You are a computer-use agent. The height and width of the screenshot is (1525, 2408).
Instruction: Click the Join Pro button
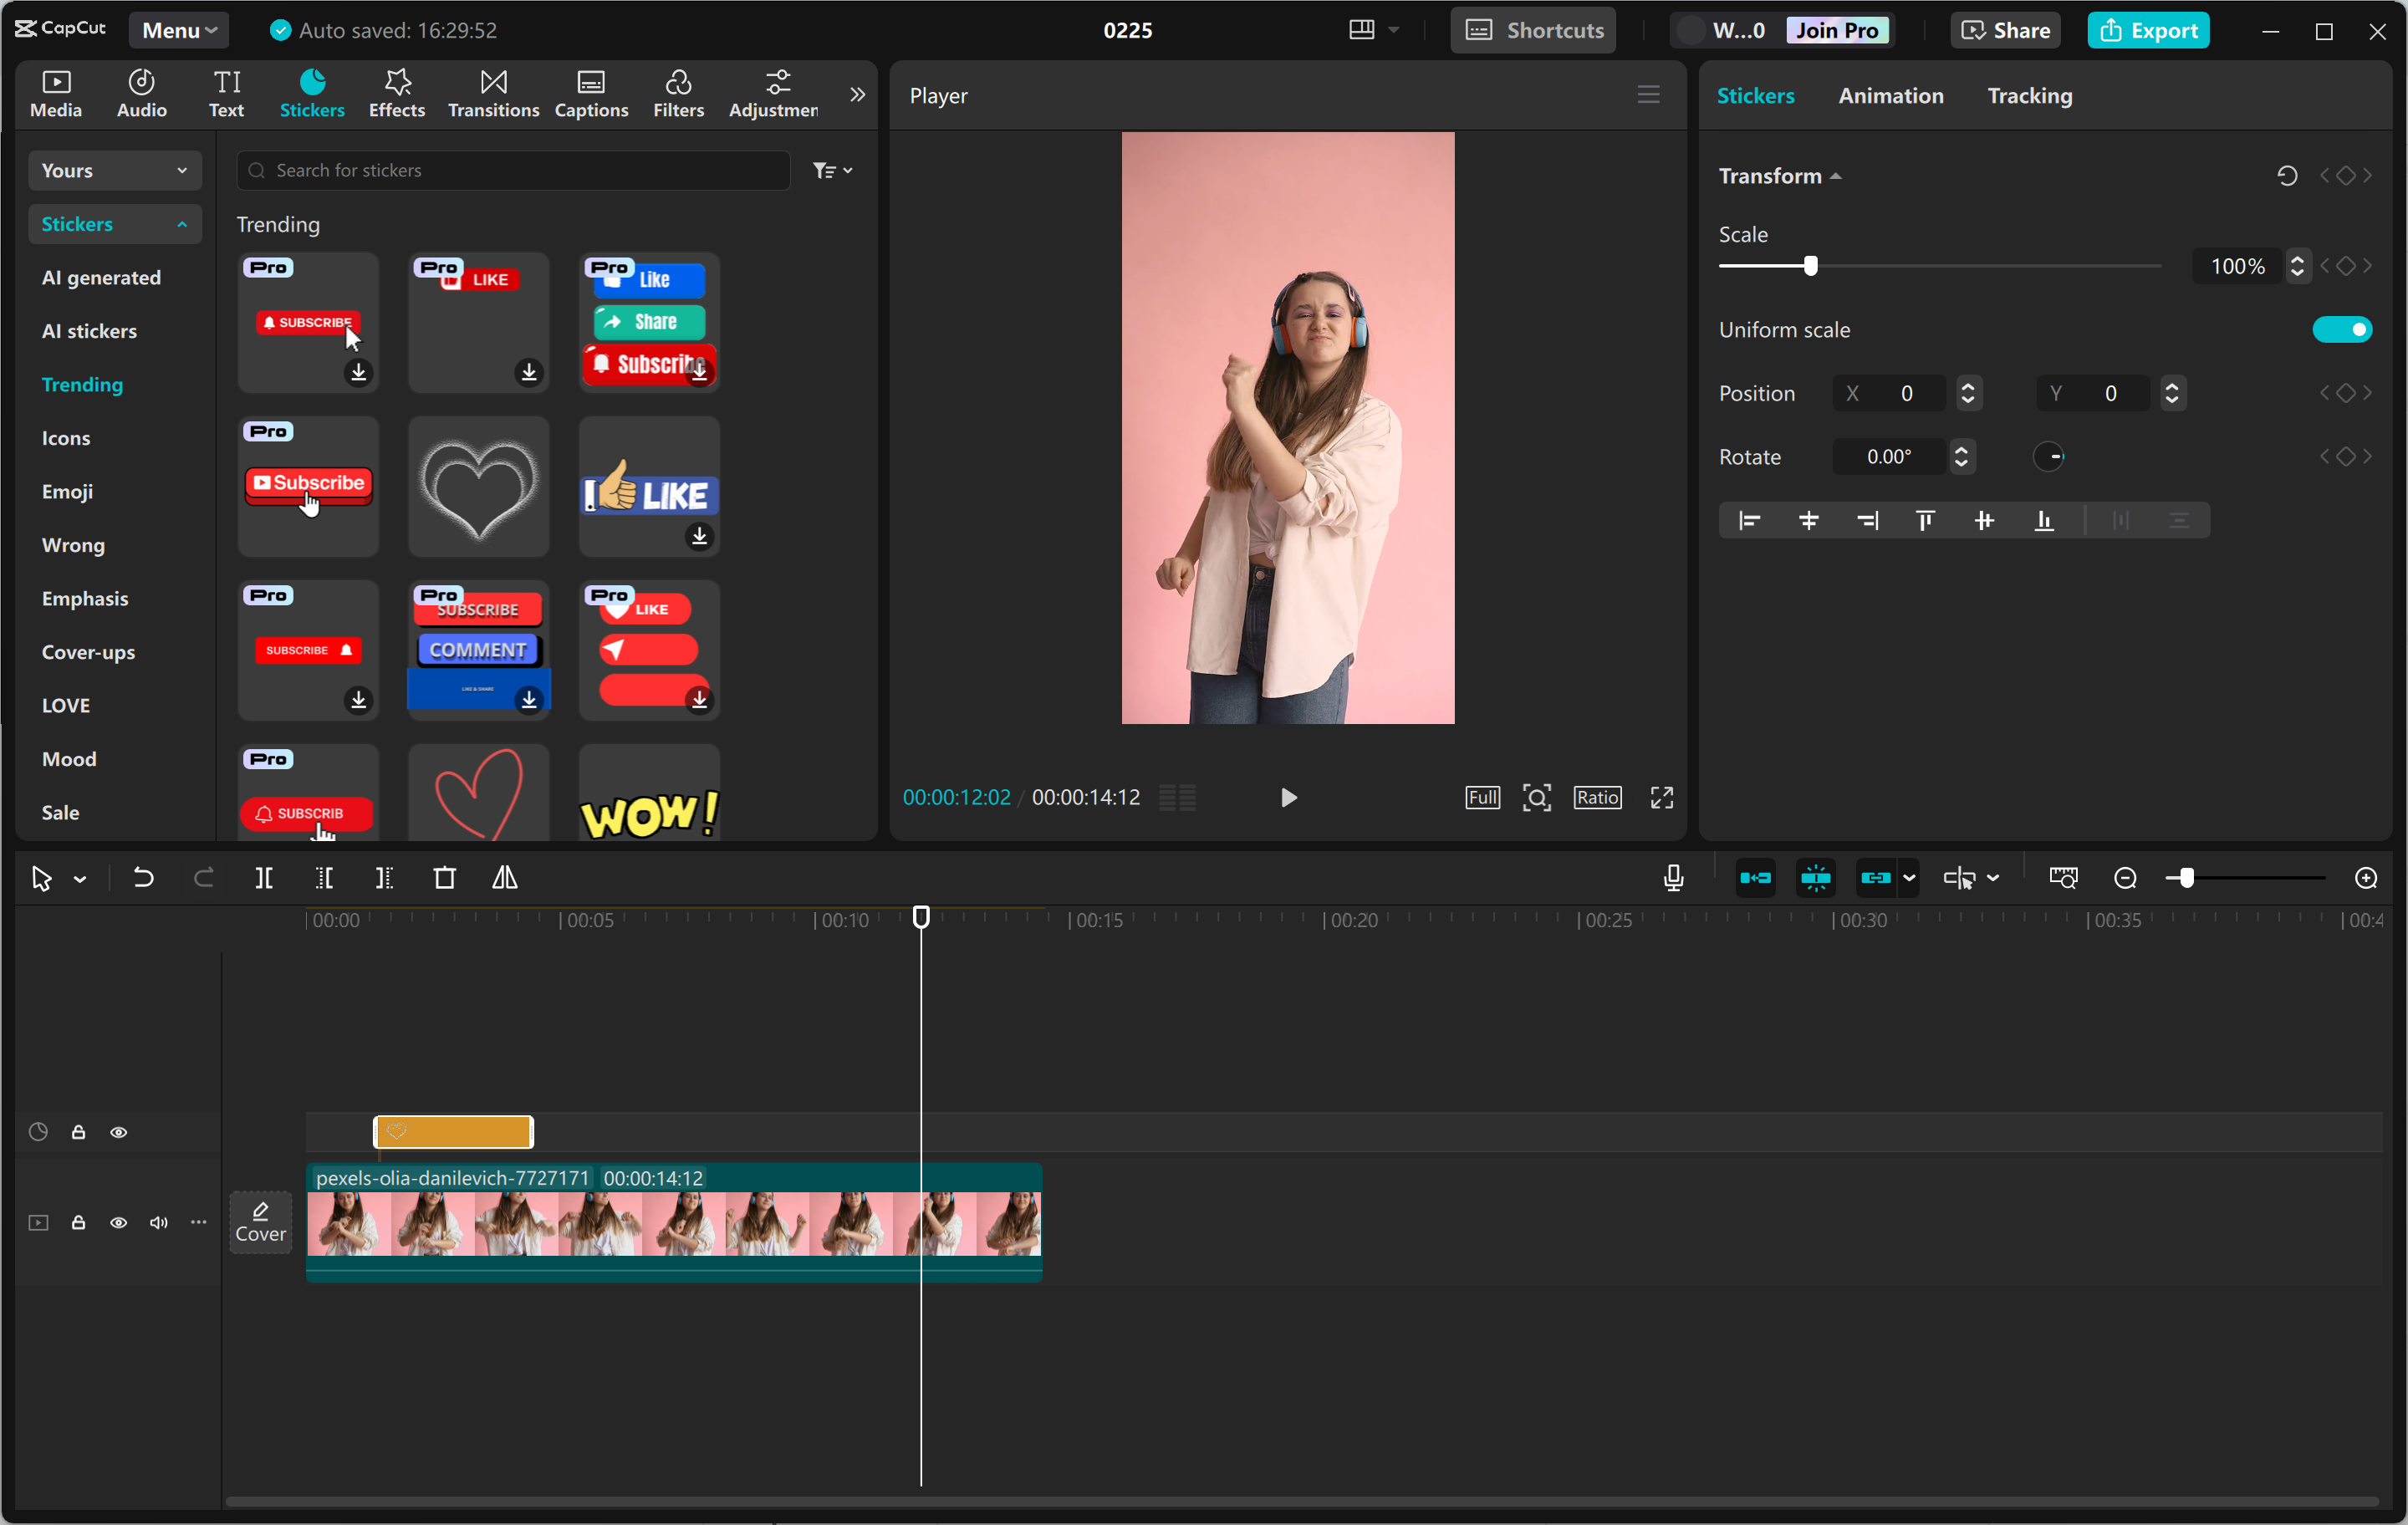pyautogui.click(x=1838, y=30)
